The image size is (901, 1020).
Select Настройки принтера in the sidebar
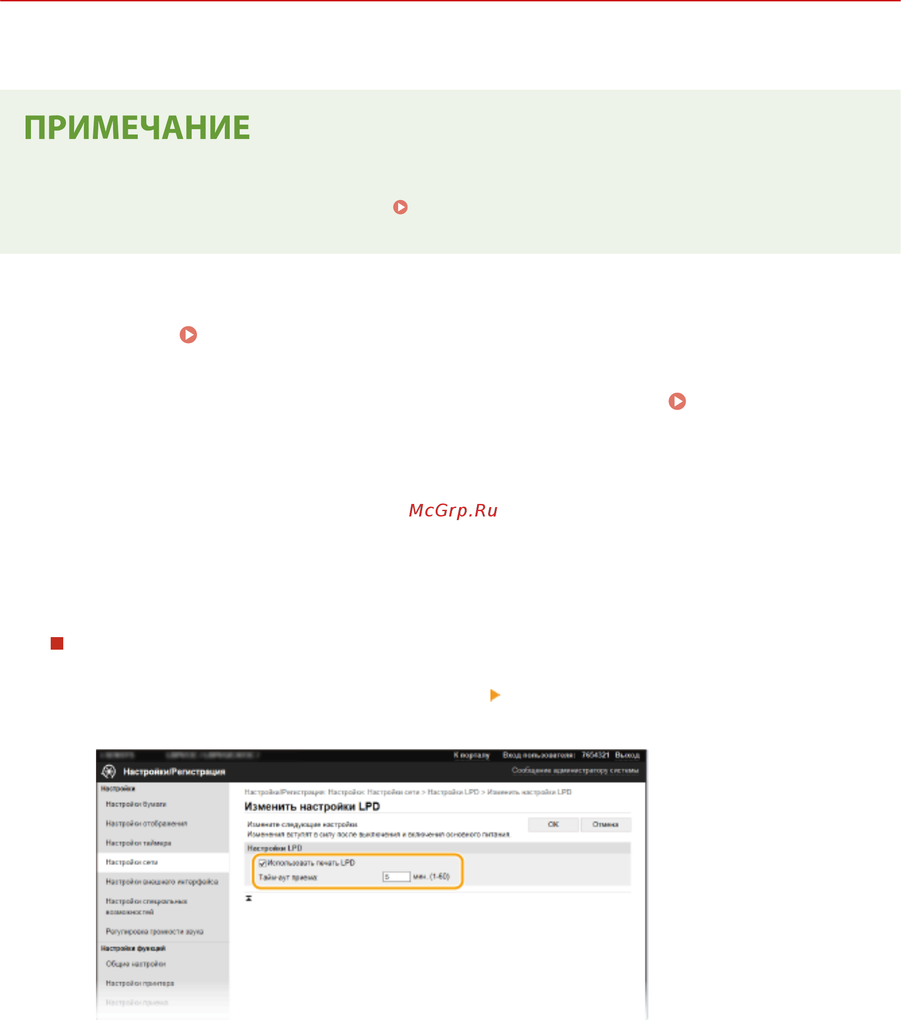140,983
